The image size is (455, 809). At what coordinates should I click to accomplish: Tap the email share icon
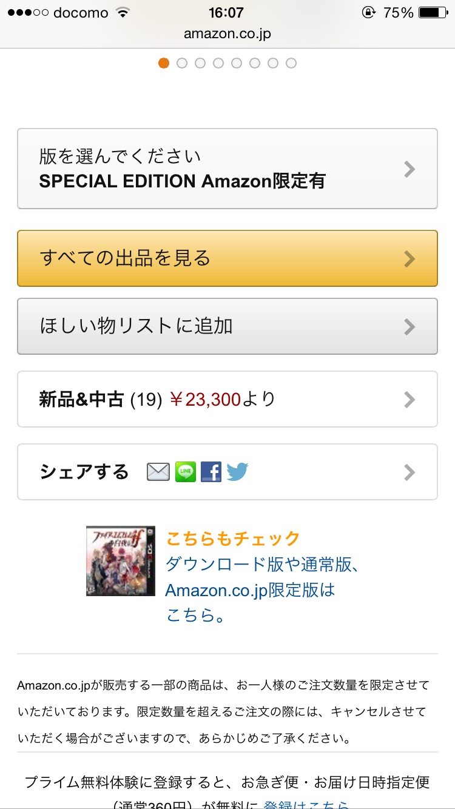(x=158, y=472)
